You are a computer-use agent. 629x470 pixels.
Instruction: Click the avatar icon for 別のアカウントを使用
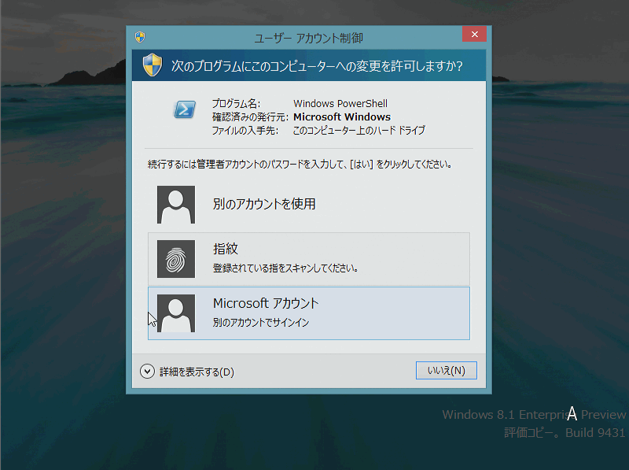[x=176, y=205]
